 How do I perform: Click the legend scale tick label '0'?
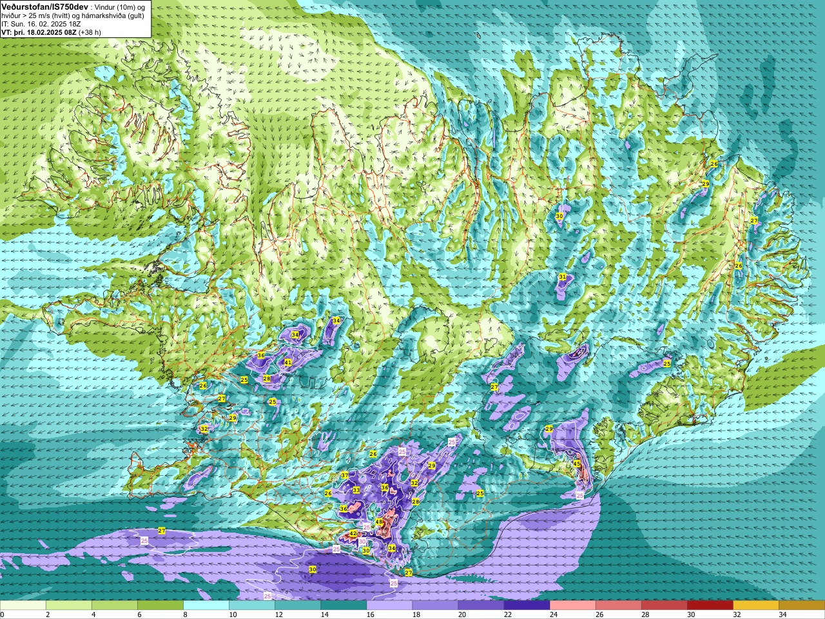click(x=2, y=614)
